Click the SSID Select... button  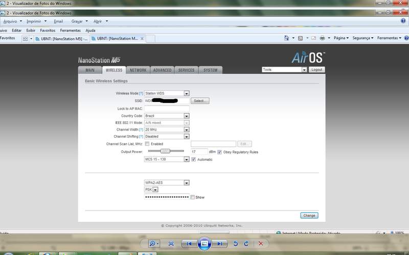coord(200,100)
